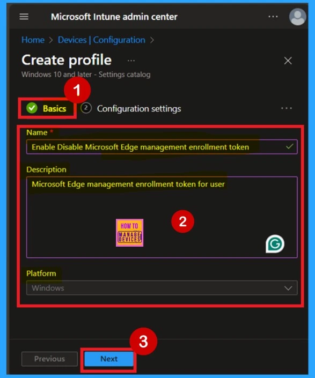Open the user account avatar

pyautogui.click(x=298, y=17)
